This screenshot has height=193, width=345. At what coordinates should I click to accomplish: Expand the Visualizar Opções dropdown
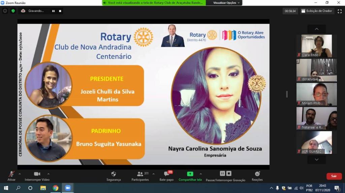tap(227, 3)
